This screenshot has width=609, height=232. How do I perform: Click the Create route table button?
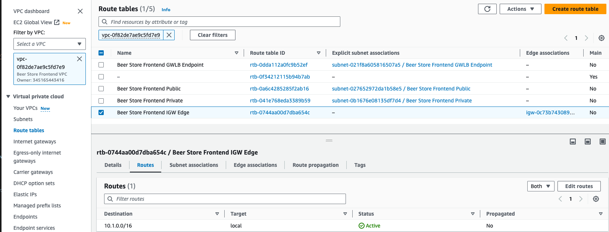pos(575,9)
